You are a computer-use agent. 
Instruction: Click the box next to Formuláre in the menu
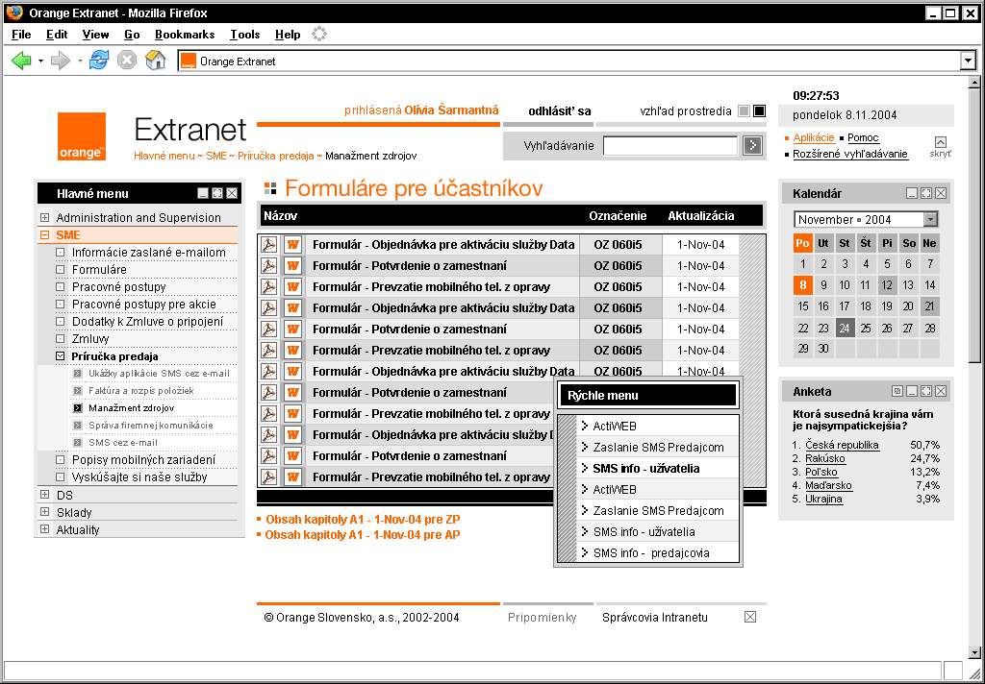coord(61,270)
